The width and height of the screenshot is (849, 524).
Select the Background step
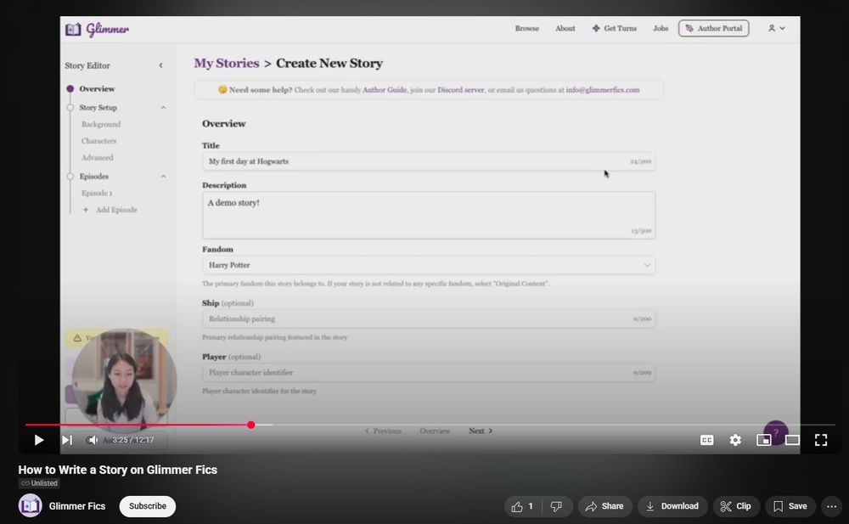tap(101, 125)
